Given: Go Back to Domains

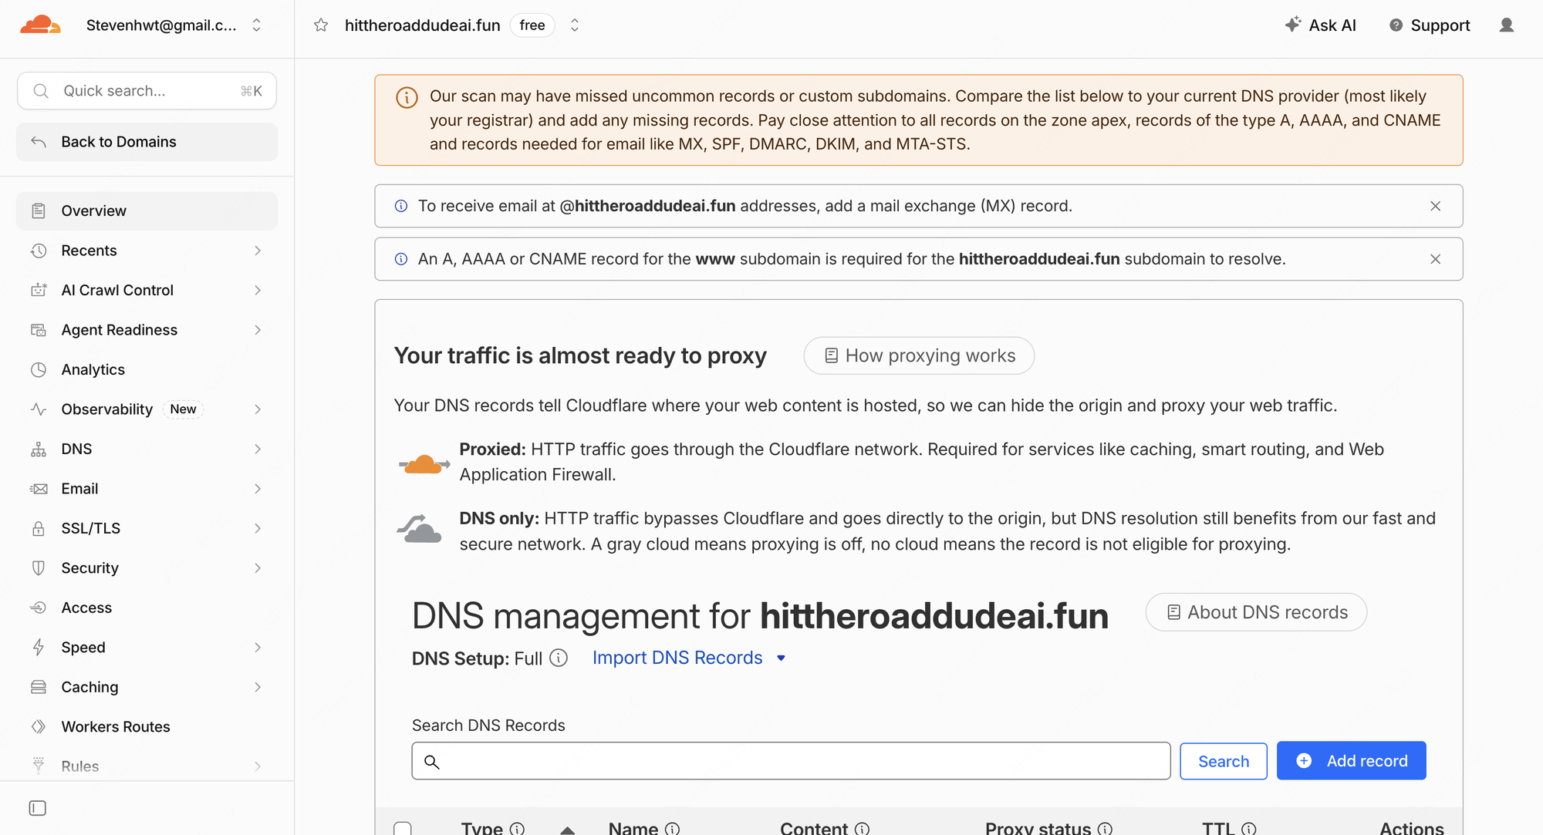Looking at the screenshot, I should pyautogui.click(x=147, y=142).
